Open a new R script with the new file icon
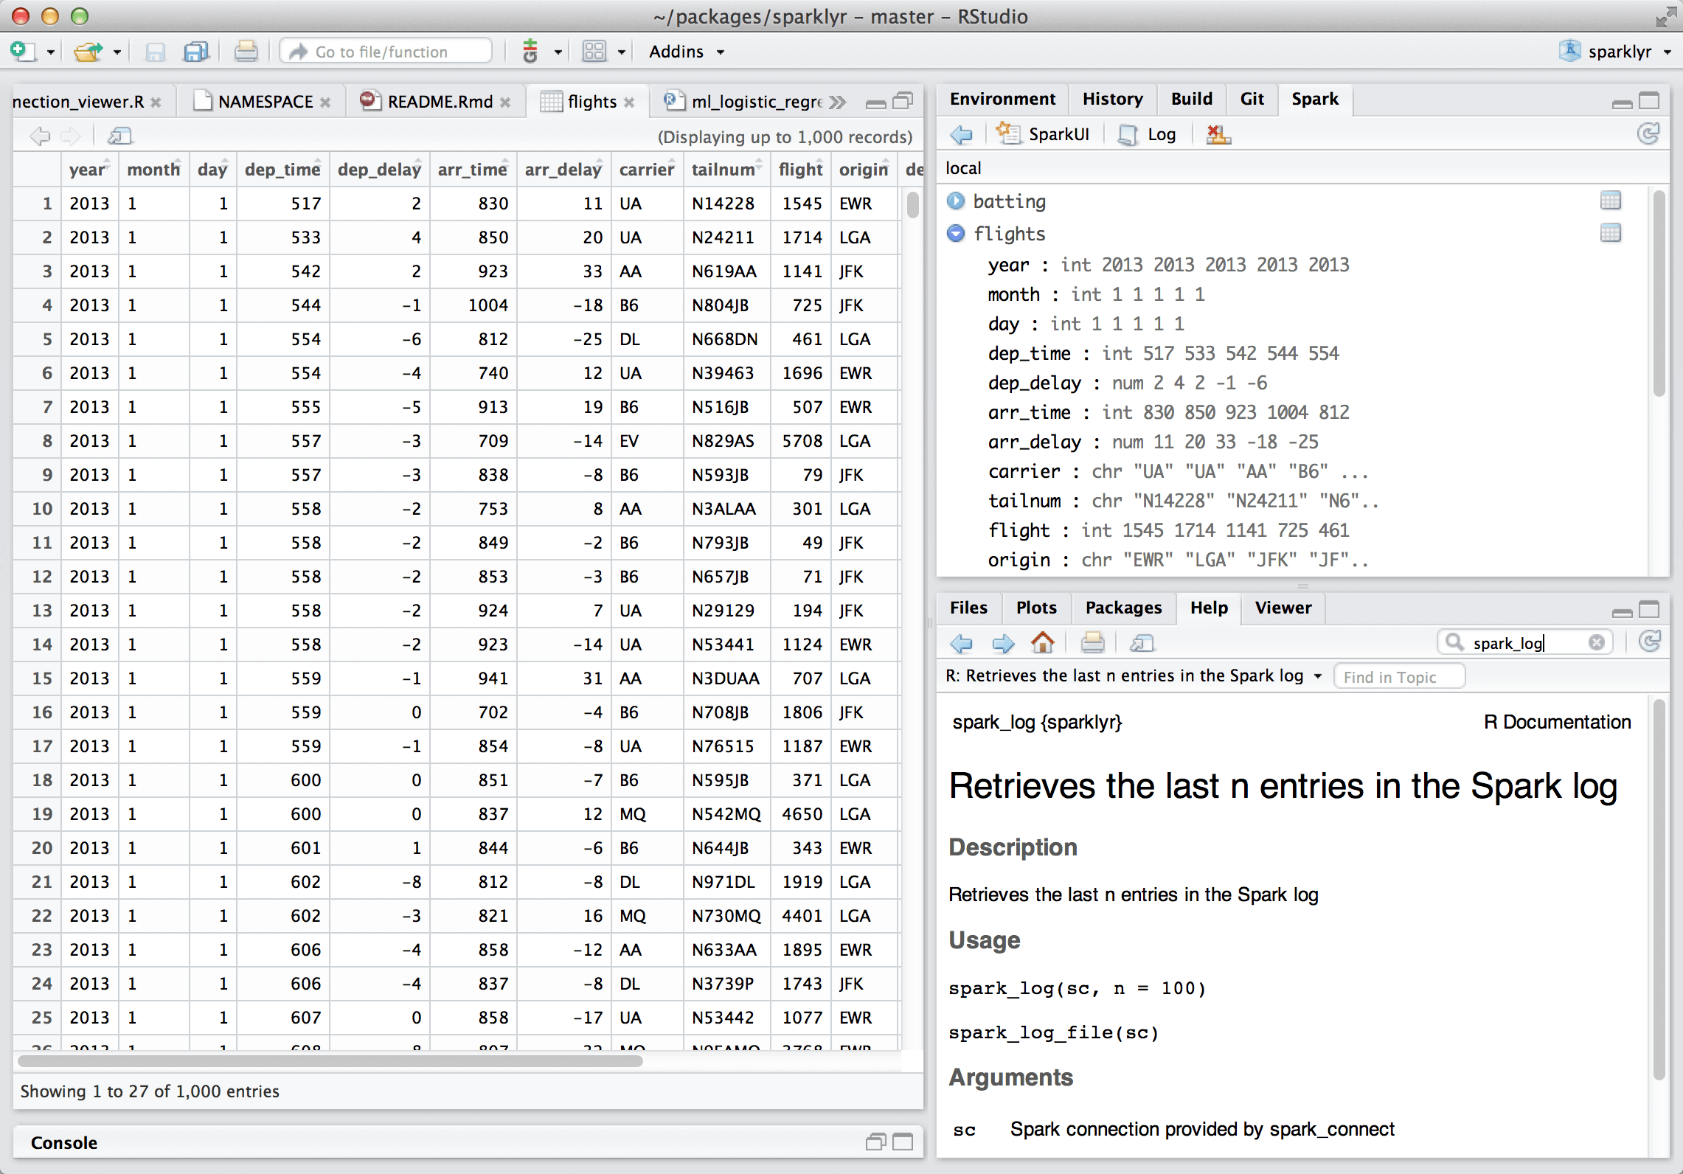Image resolution: width=1683 pixels, height=1174 pixels. (x=22, y=51)
